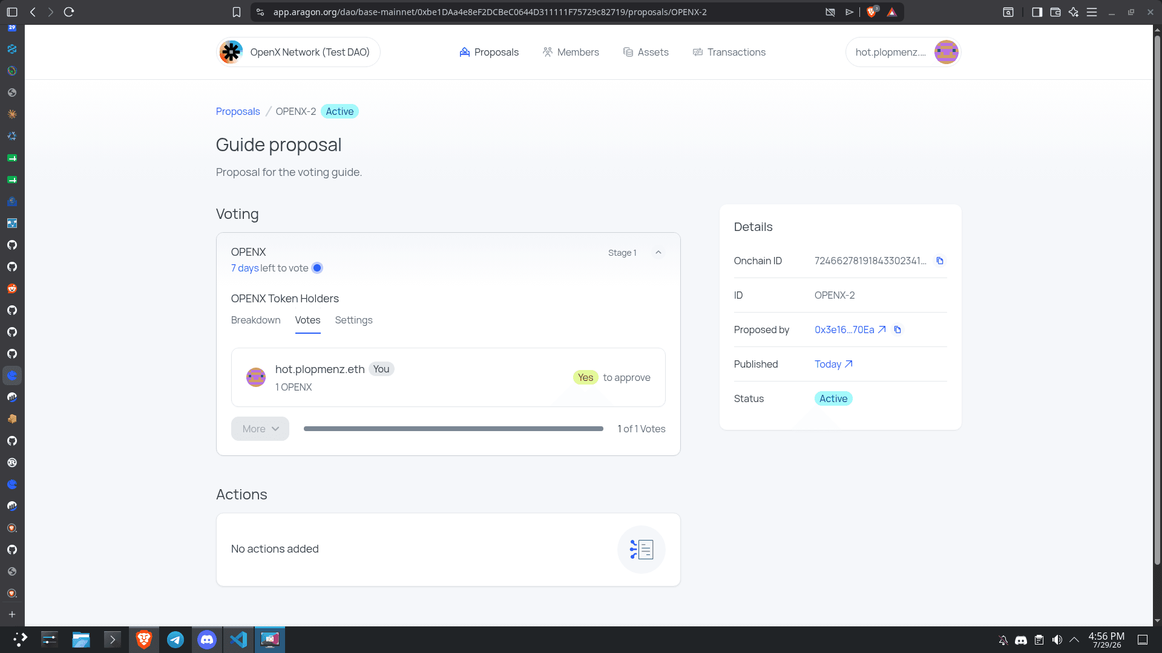Click the picture-in-picture icon in address bar

point(830,12)
